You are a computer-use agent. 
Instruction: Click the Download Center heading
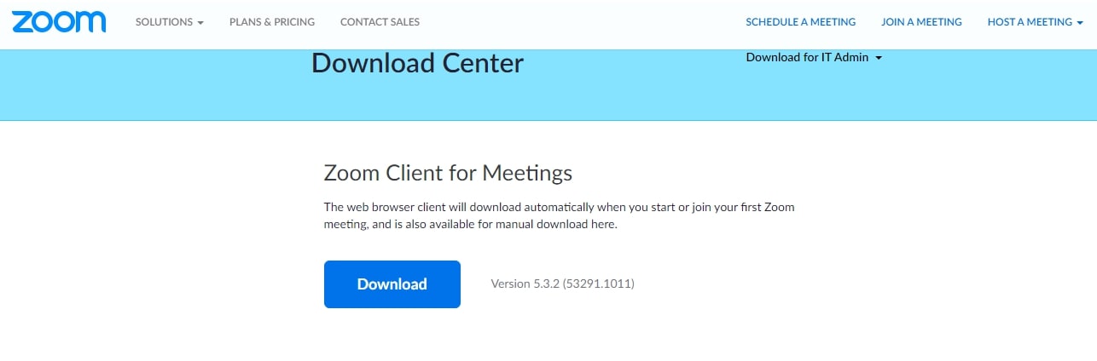coord(418,63)
